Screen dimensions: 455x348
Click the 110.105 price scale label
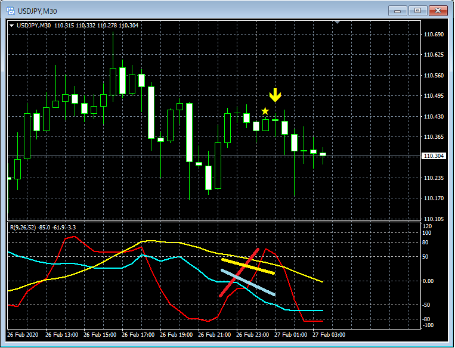434,219
